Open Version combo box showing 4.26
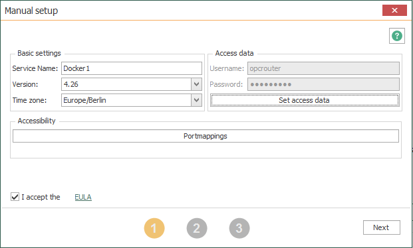This screenshot has width=413, height=248. click(132, 84)
